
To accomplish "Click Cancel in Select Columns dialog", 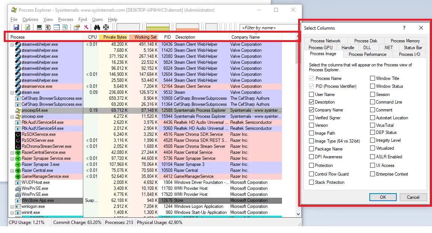I will coord(413,197).
